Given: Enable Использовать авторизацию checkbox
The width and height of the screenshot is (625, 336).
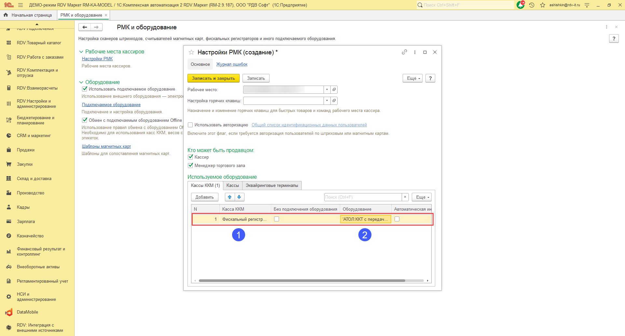Looking at the screenshot, I should tap(190, 125).
